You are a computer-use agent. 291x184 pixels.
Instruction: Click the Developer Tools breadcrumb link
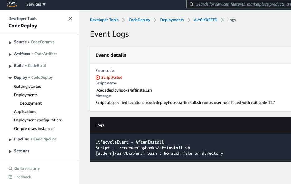point(104,20)
